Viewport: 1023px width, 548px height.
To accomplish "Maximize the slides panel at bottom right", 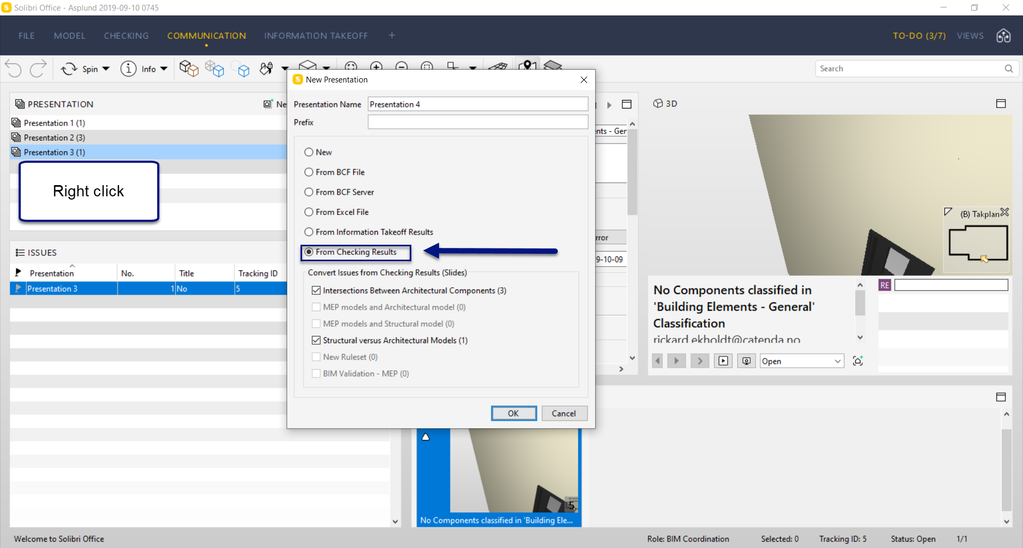I will pyautogui.click(x=1001, y=397).
